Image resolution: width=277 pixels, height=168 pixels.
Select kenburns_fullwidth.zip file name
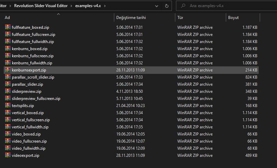[32, 63]
